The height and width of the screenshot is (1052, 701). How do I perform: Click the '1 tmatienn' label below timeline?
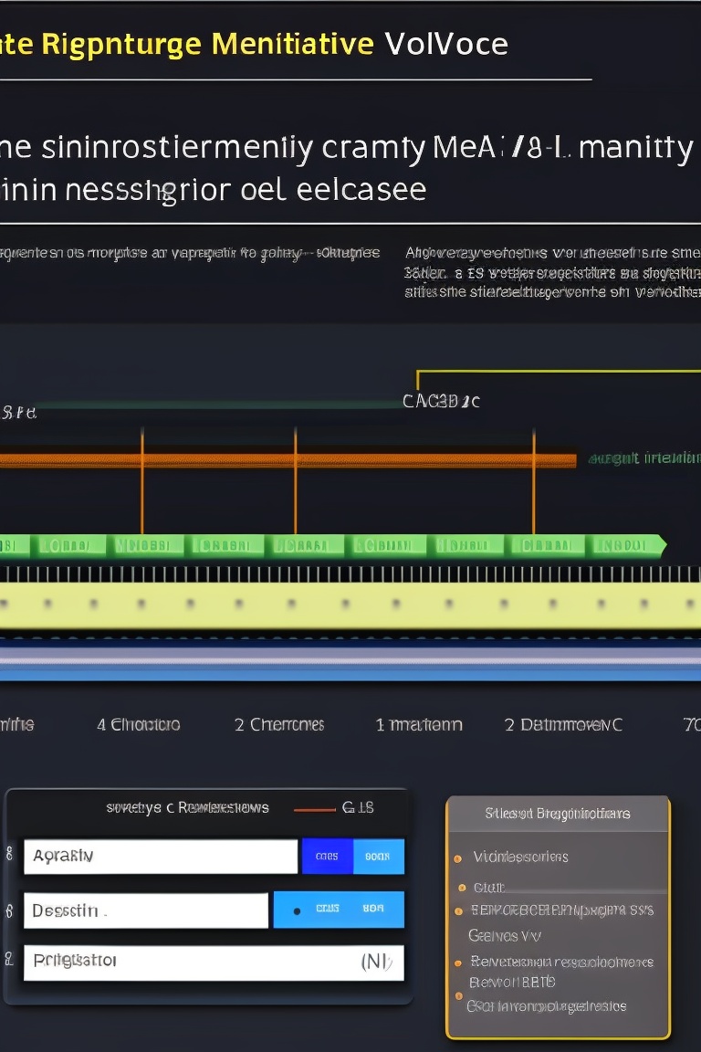pos(419,725)
